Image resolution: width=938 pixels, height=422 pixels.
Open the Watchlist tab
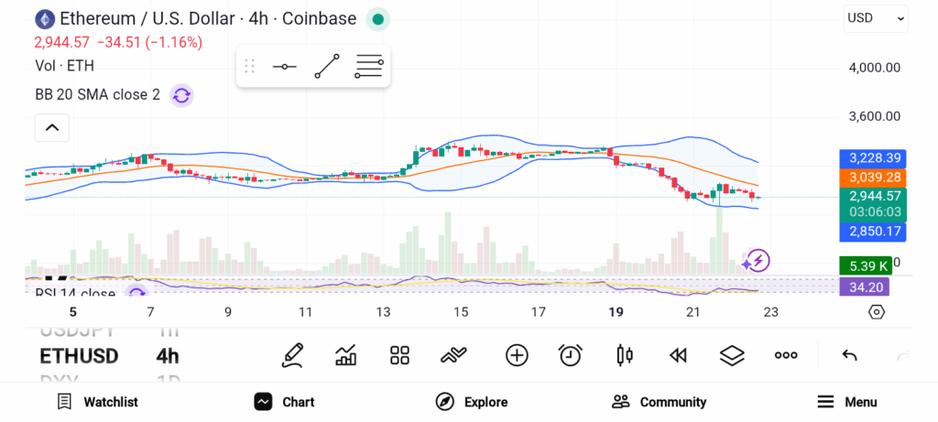point(97,402)
